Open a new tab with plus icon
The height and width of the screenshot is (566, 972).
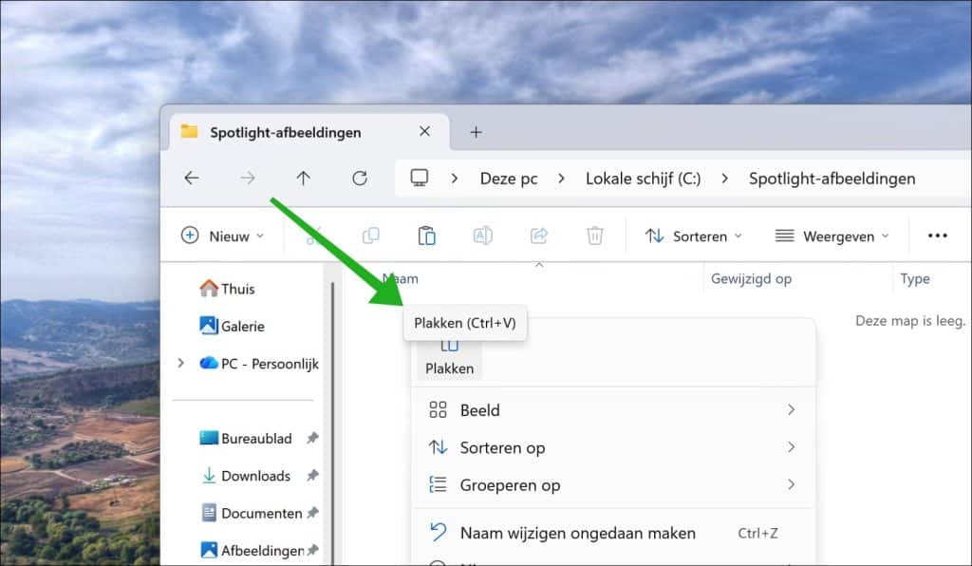click(x=477, y=132)
